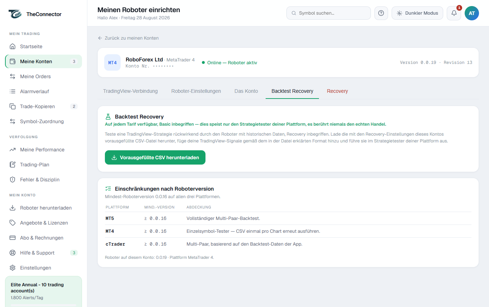This screenshot has width=489, height=307.
Task: Go back via Zurück zu meinen Konten
Action: (128, 38)
